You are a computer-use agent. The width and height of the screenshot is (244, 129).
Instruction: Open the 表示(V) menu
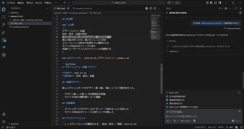pos(39,3)
